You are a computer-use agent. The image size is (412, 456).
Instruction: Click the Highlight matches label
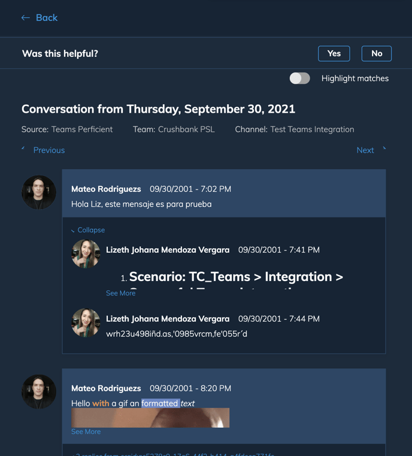coord(355,78)
